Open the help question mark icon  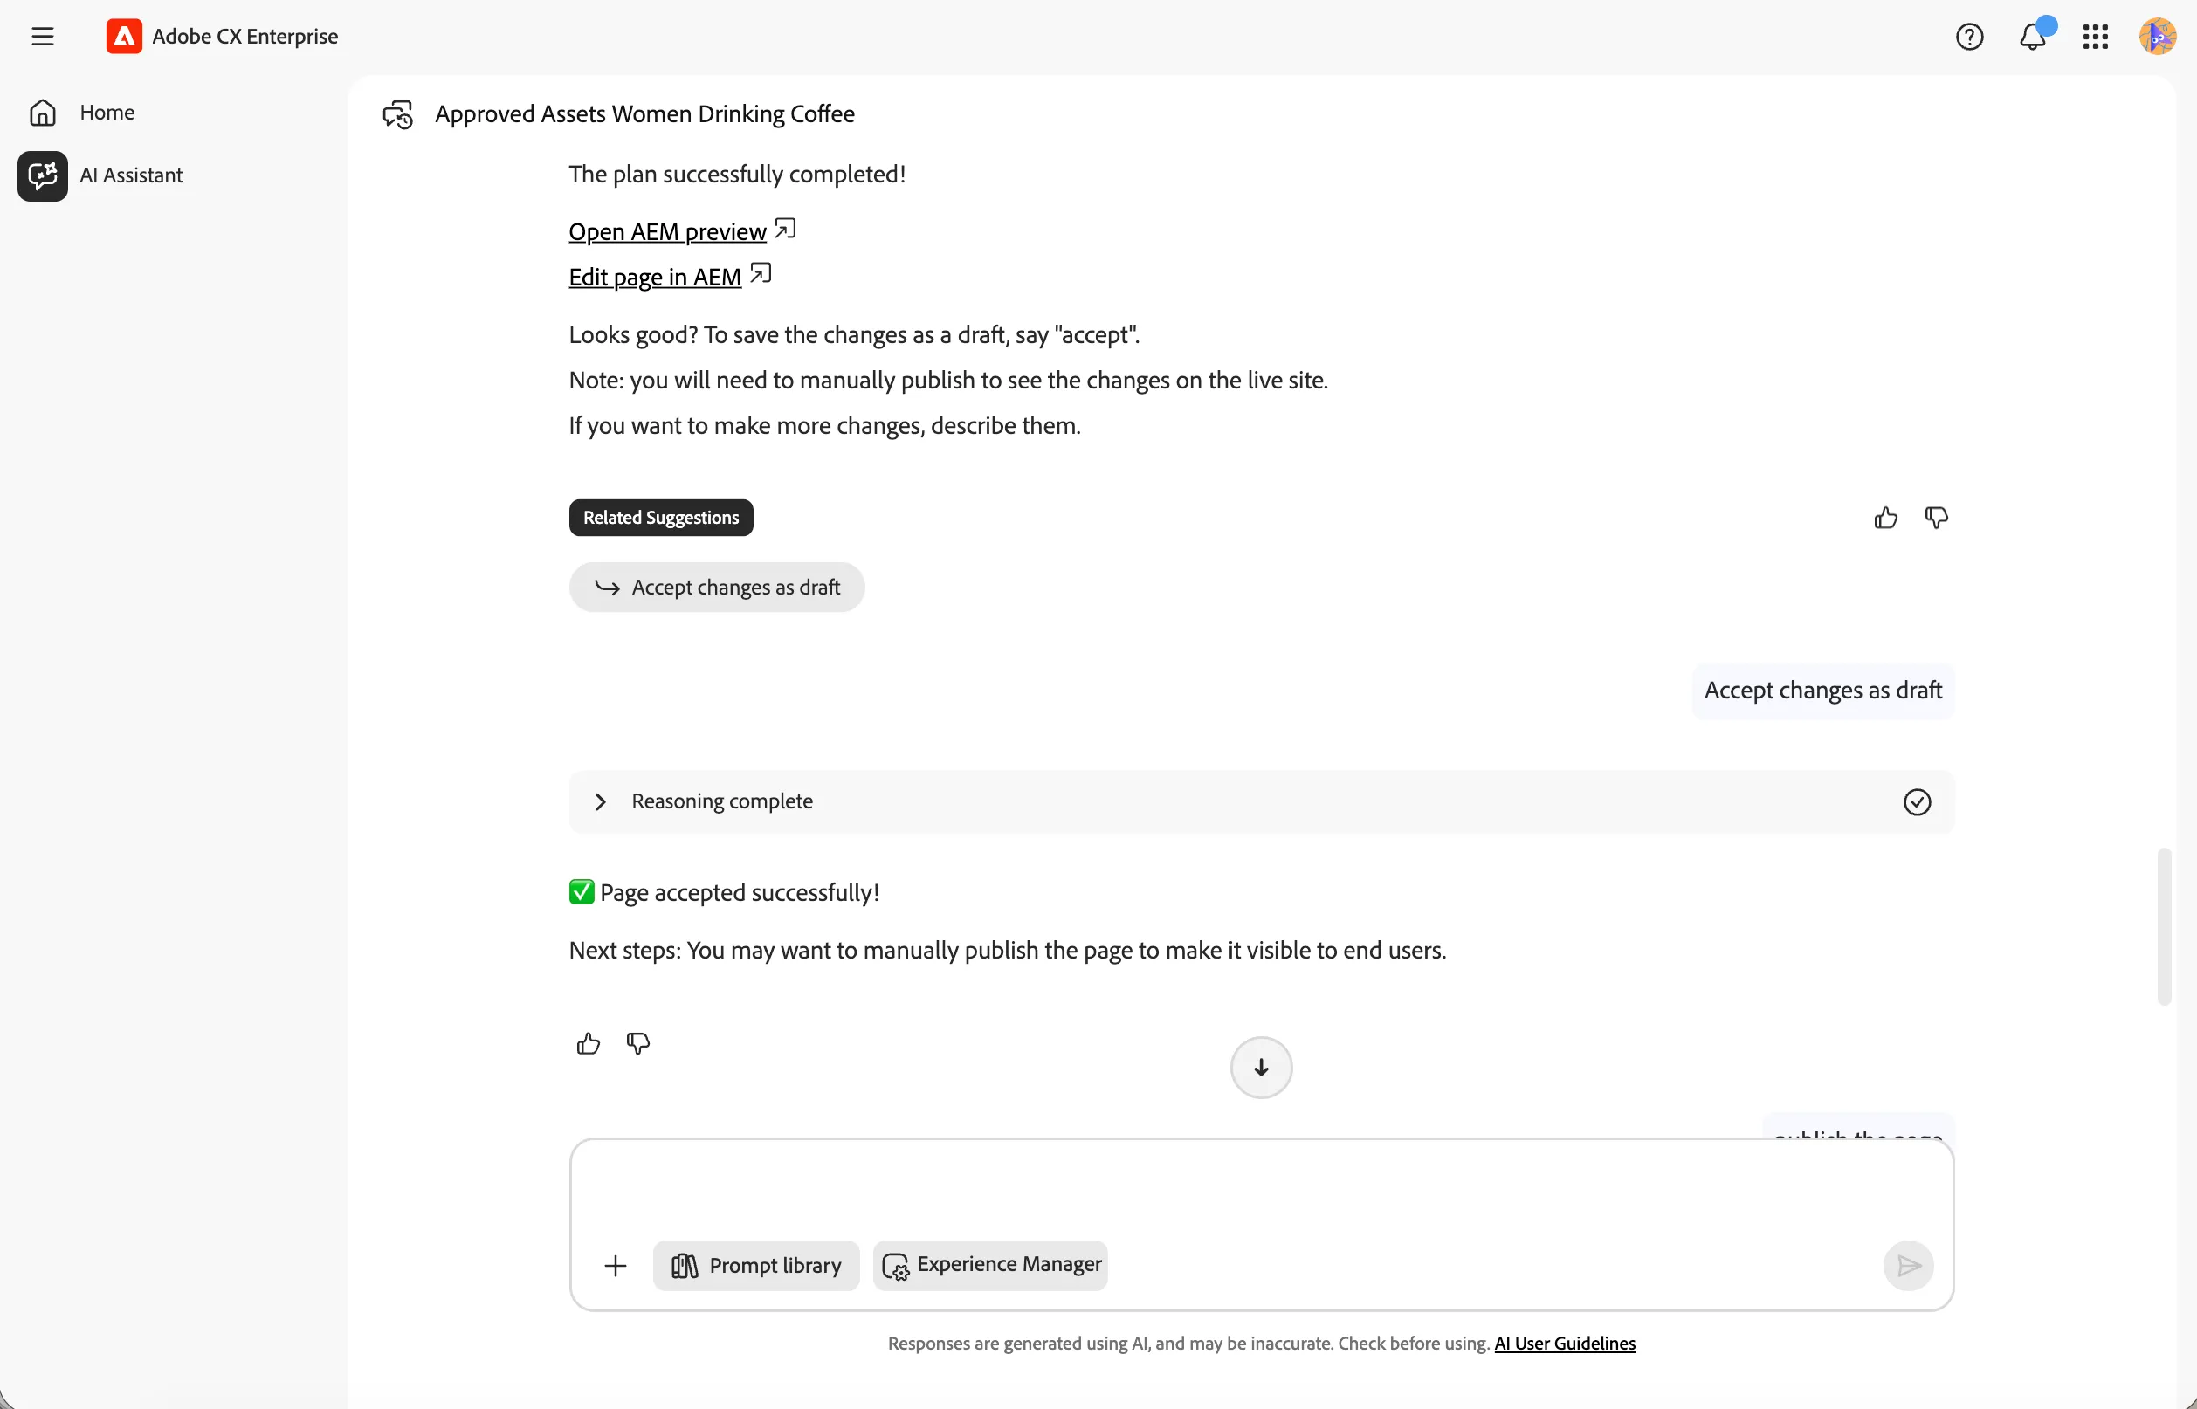pos(1969,37)
